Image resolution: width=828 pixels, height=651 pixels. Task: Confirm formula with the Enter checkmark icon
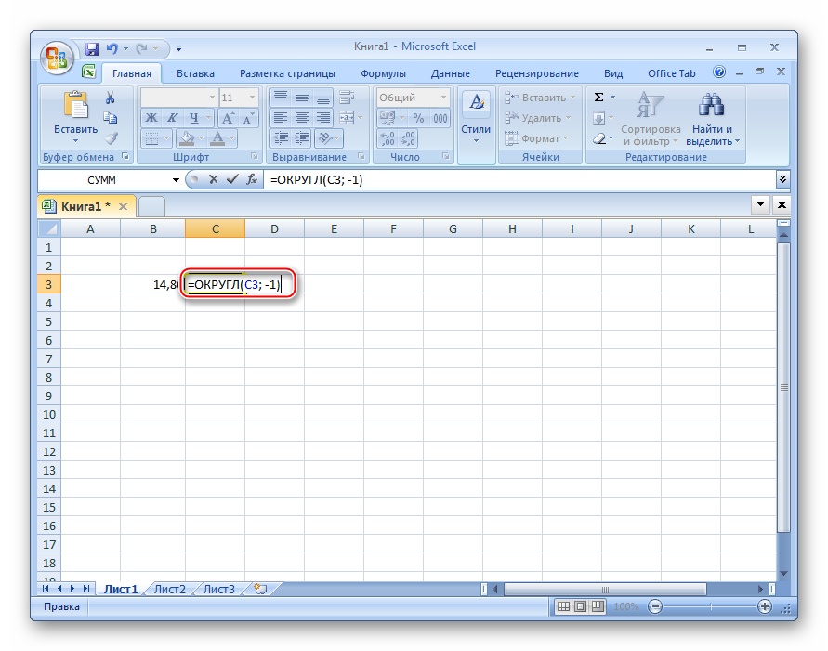(x=232, y=179)
